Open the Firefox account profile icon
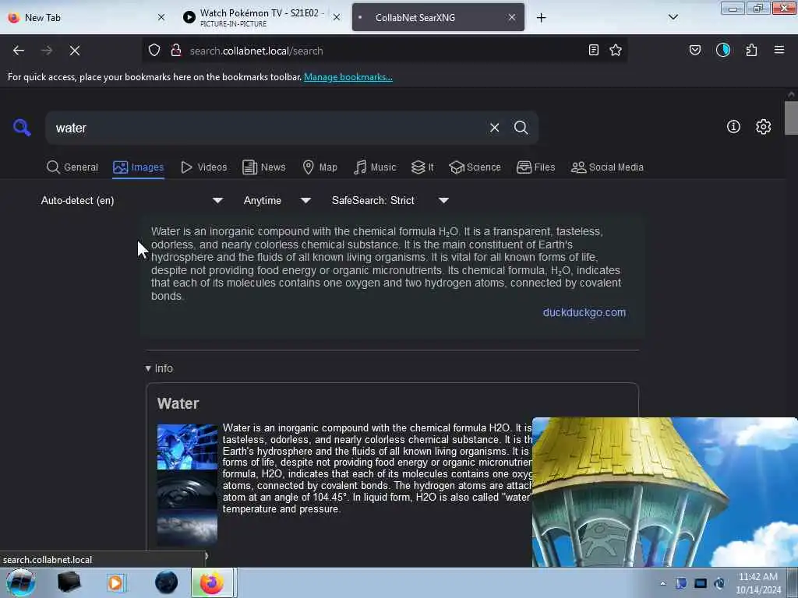798x598 pixels. point(723,50)
